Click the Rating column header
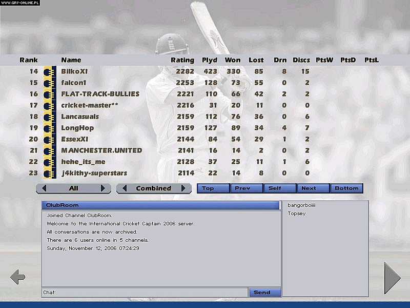 point(182,60)
